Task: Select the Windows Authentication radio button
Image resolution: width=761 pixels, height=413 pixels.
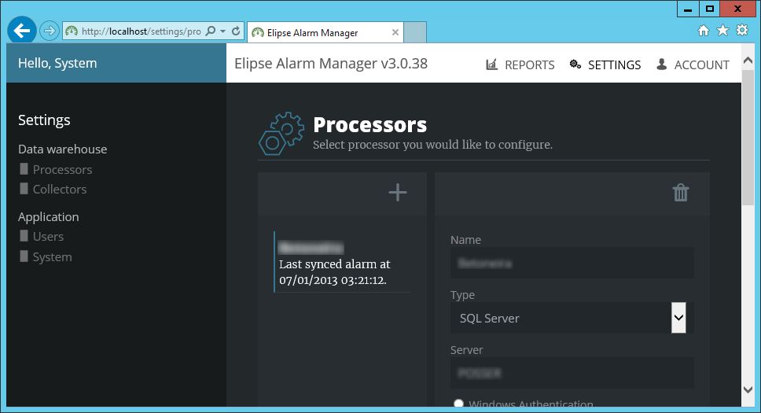Action: [x=458, y=404]
